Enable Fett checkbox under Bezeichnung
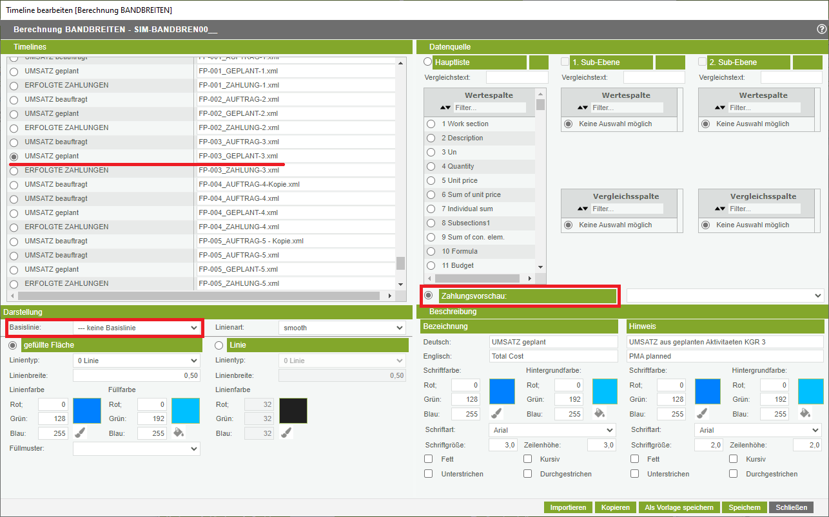The height and width of the screenshot is (517, 829). pyautogui.click(x=429, y=459)
